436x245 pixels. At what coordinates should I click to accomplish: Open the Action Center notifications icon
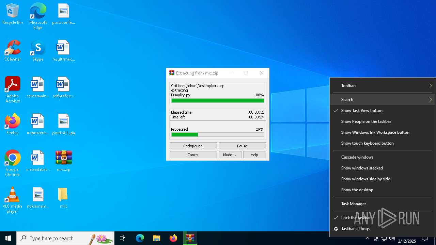tap(425, 238)
